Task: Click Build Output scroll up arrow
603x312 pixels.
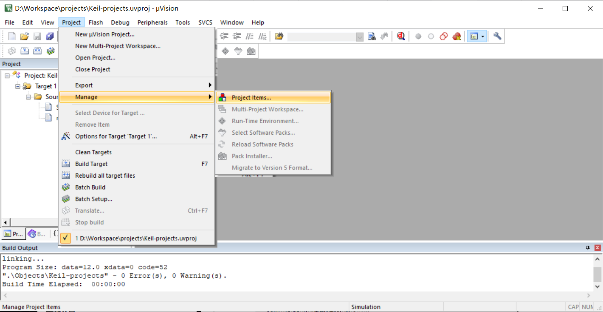Action: tap(598, 259)
